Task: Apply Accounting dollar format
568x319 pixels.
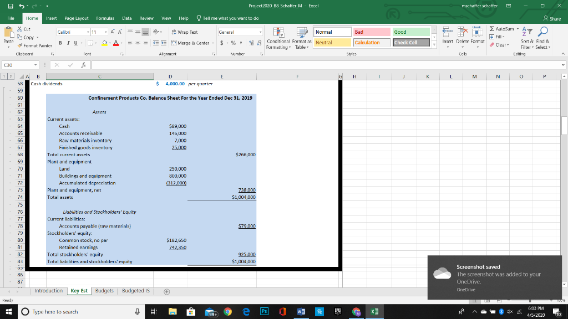Action: [222, 43]
